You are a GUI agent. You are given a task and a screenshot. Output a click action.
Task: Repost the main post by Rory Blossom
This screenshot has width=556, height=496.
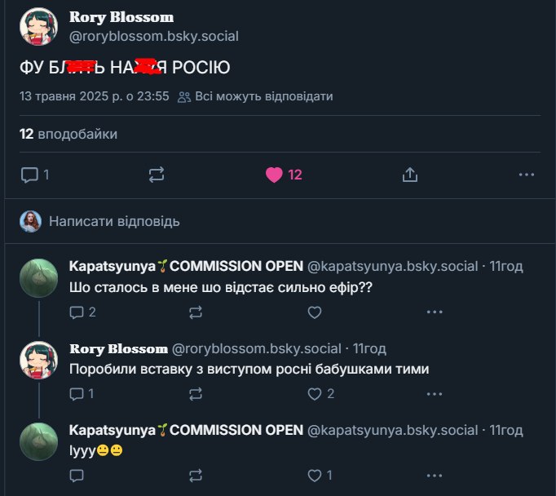[x=157, y=175]
